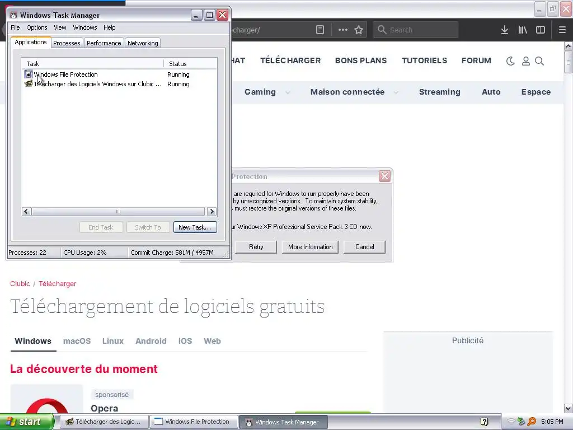
Task: Expand the Maison connectée dropdown chevron
Action: (x=396, y=92)
